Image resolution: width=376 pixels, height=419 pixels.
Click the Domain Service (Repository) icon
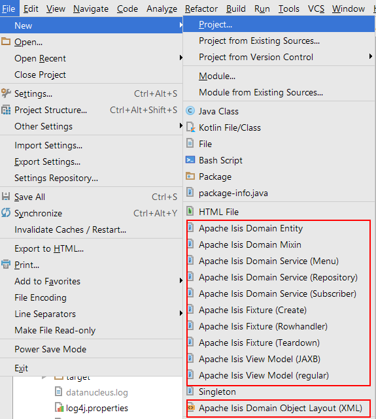pos(190,277)
